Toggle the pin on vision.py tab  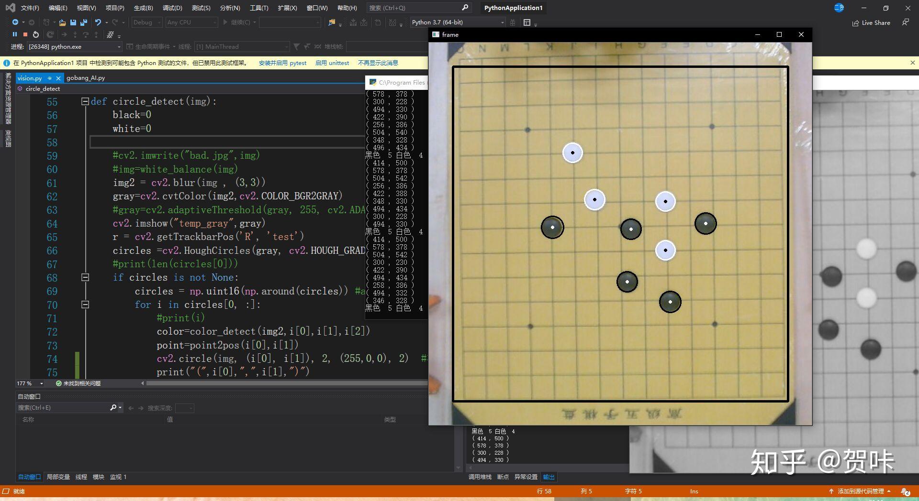pyautogui.click(x=49, y=78)
